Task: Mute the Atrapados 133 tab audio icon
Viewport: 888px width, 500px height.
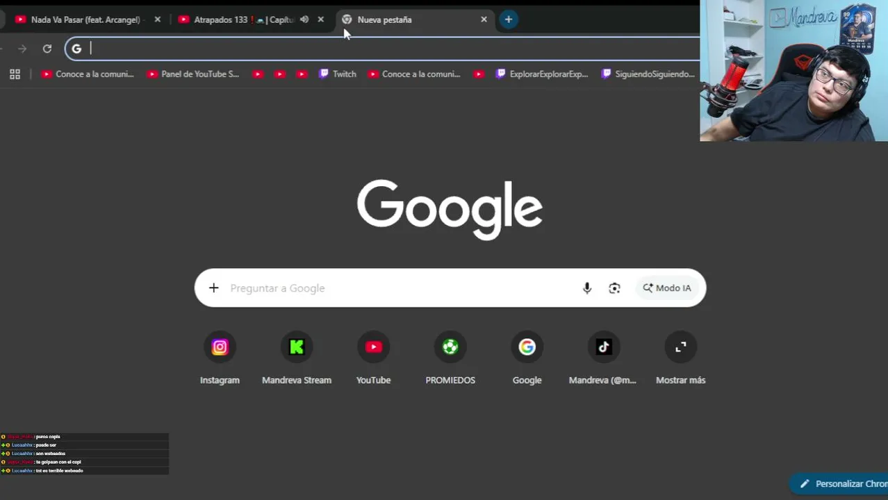Action: pos(304,19)
